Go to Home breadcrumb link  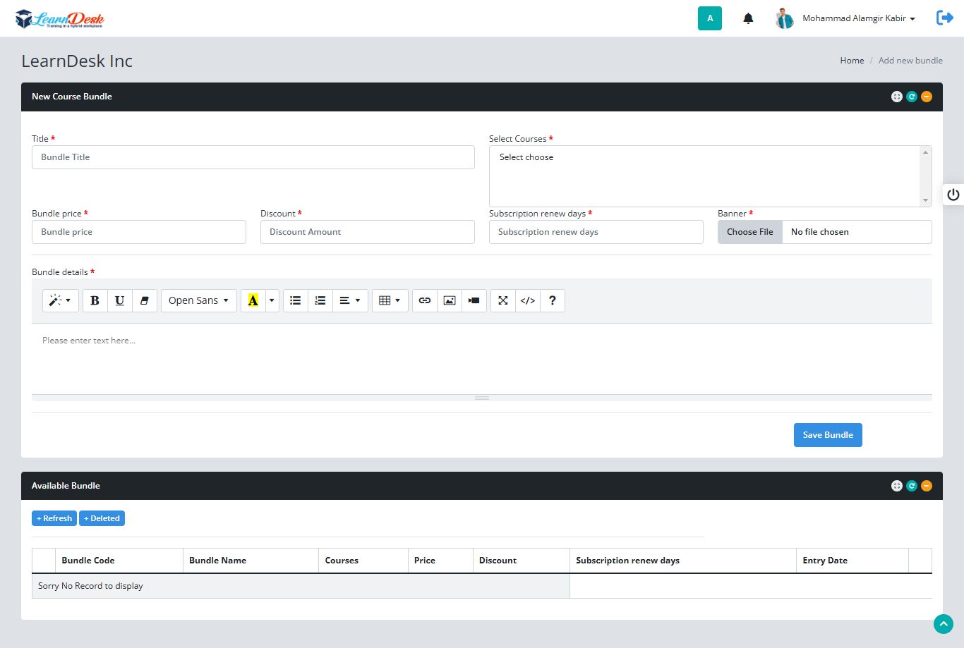tap(852, 61)
